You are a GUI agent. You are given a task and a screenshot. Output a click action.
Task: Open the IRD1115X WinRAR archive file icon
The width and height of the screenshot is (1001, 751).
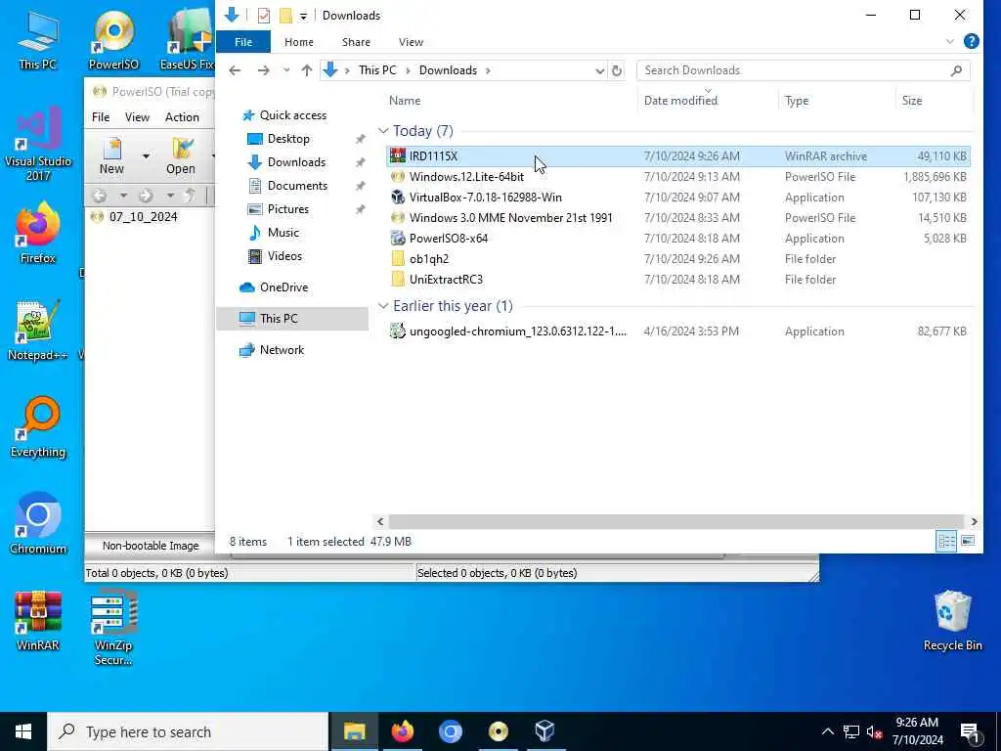pos(398,155)
